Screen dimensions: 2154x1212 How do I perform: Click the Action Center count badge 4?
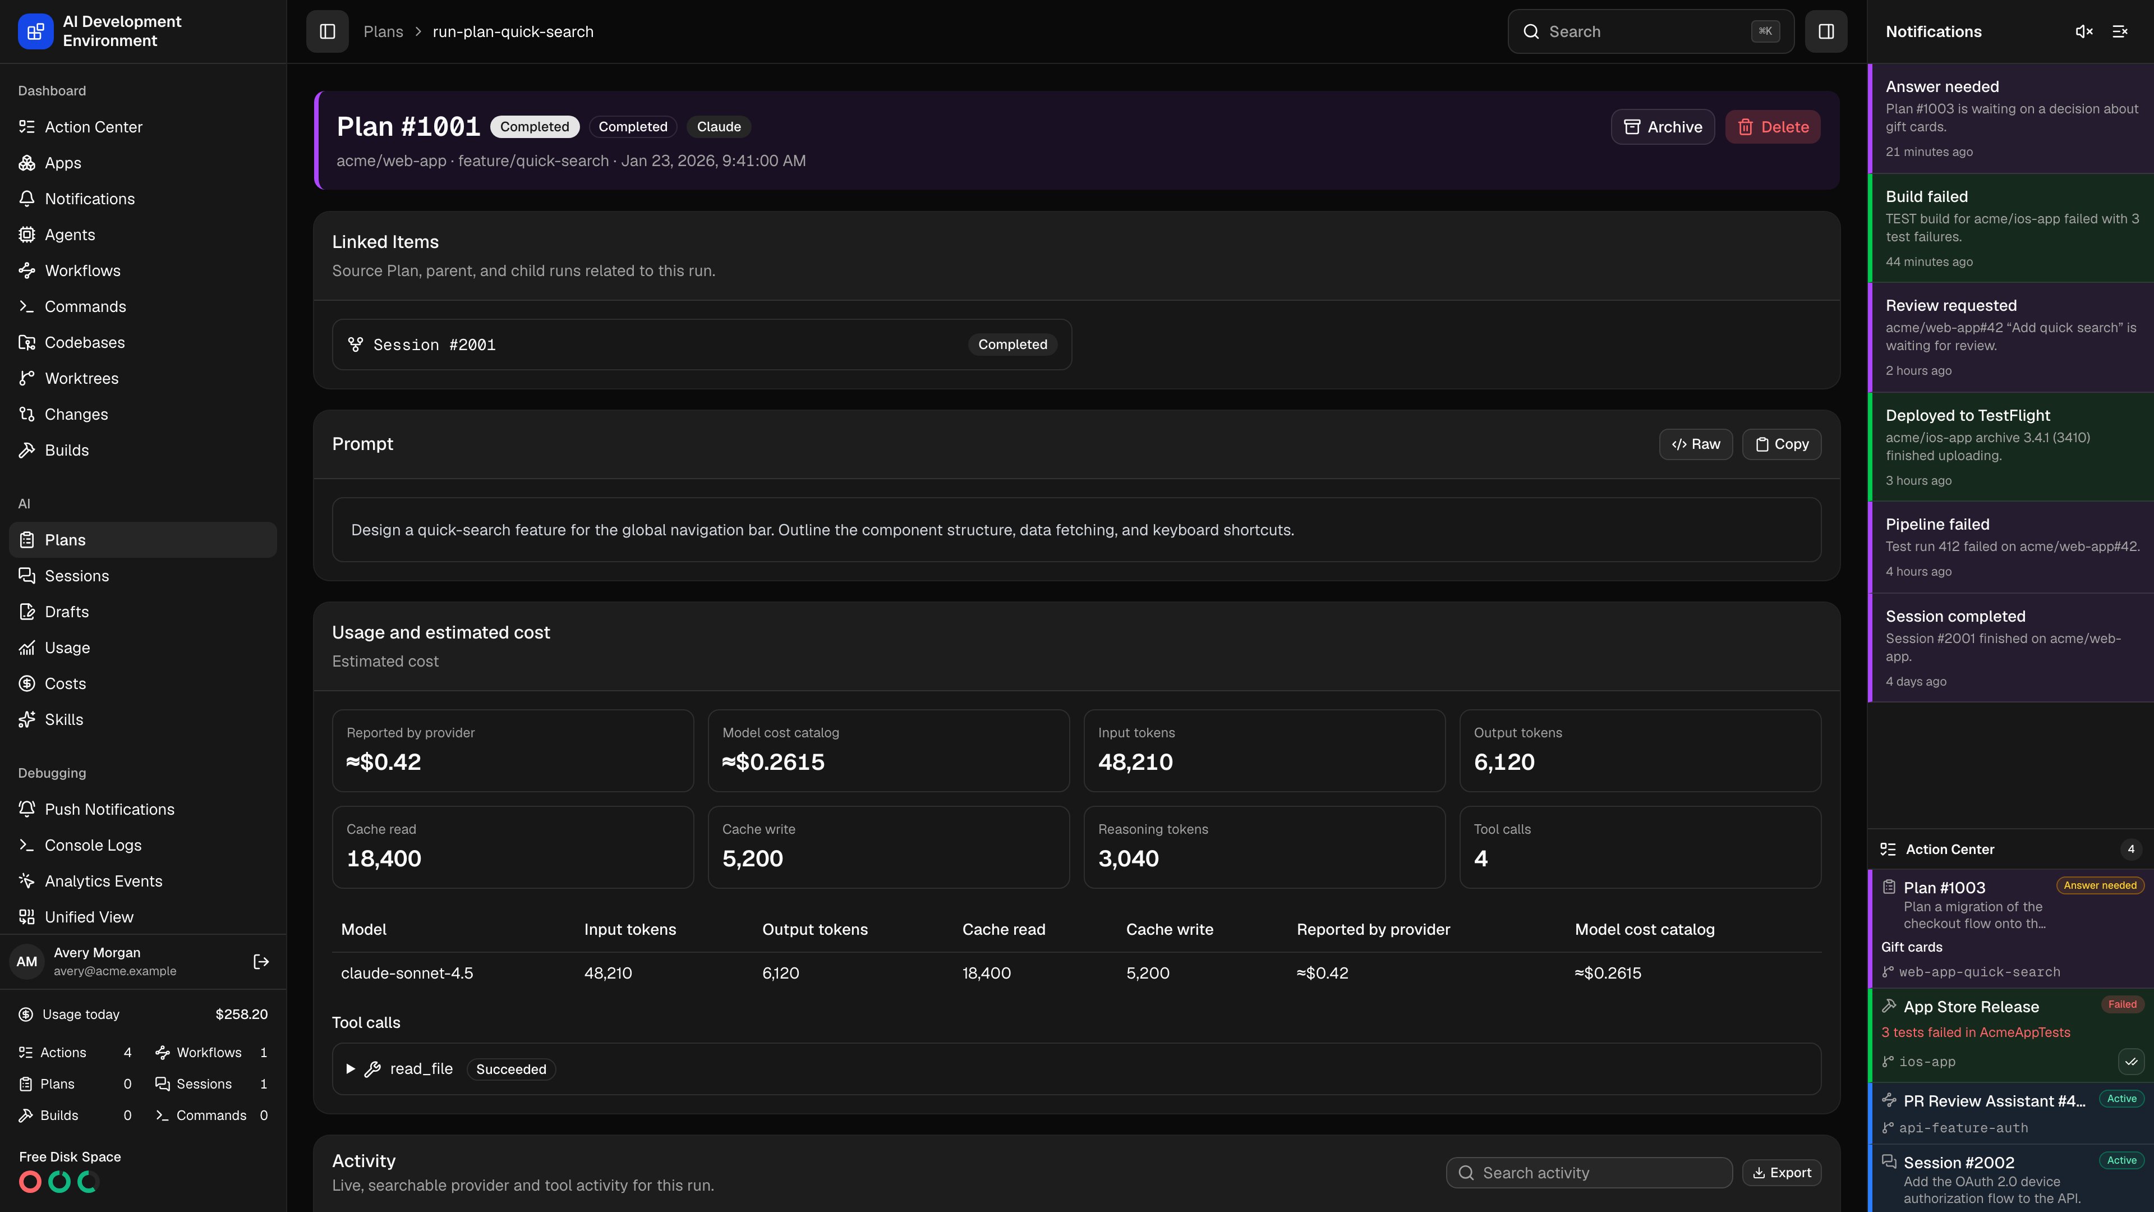click(2130, 849)
